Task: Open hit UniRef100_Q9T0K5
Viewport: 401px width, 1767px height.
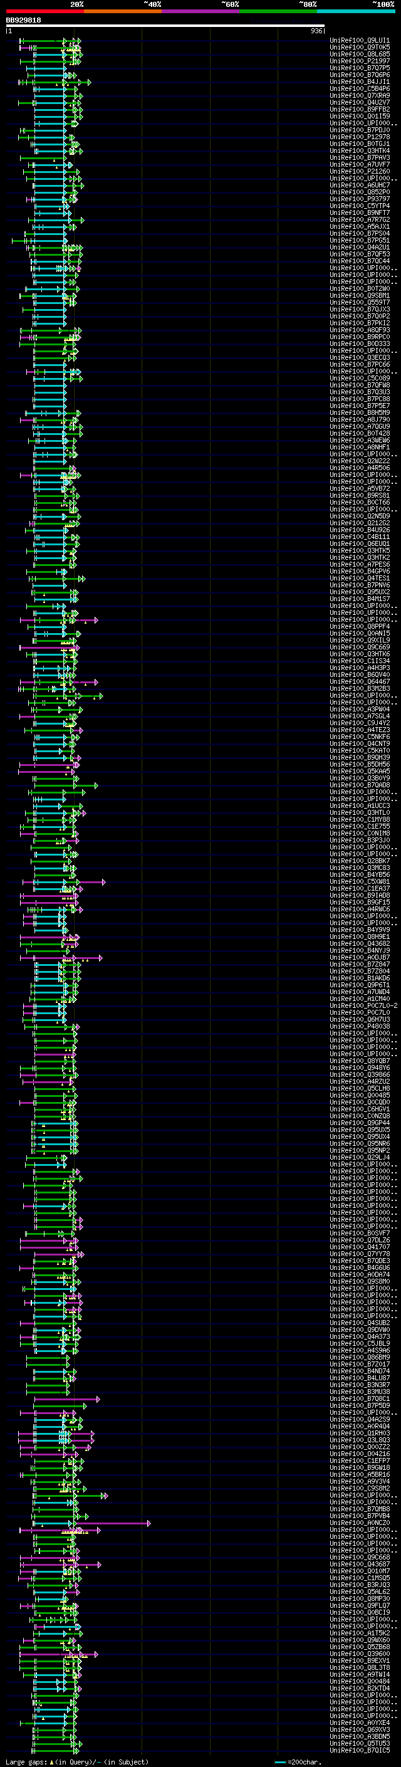Action: pyautogui.click(x=360, y=48)
